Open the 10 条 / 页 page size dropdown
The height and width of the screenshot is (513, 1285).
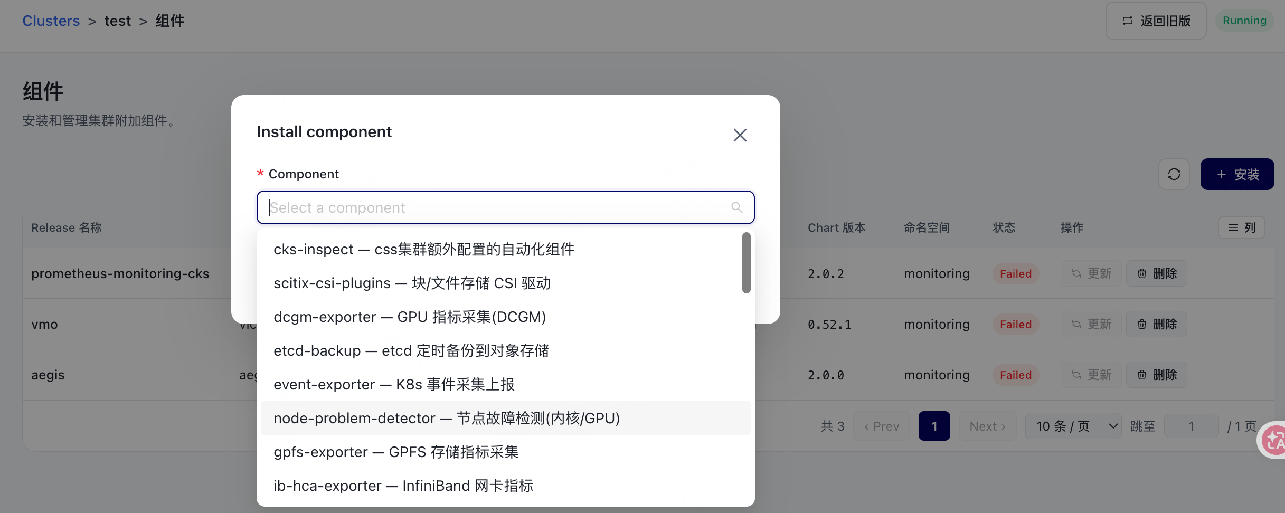tap(1073, 426)
